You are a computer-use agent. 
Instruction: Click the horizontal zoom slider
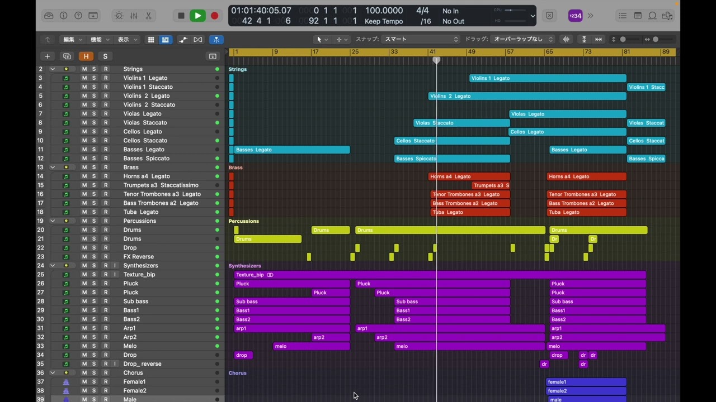coord(655,40)
